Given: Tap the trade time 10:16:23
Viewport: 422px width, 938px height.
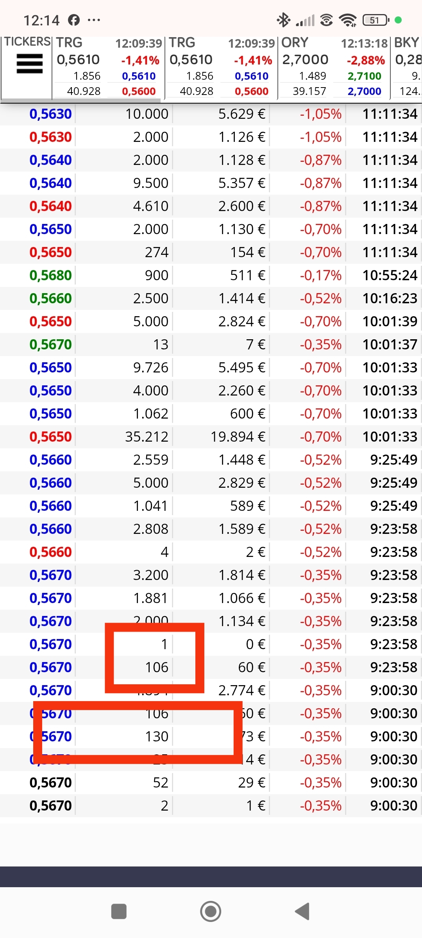Looking at the screenshot, I should click(390, 299).
